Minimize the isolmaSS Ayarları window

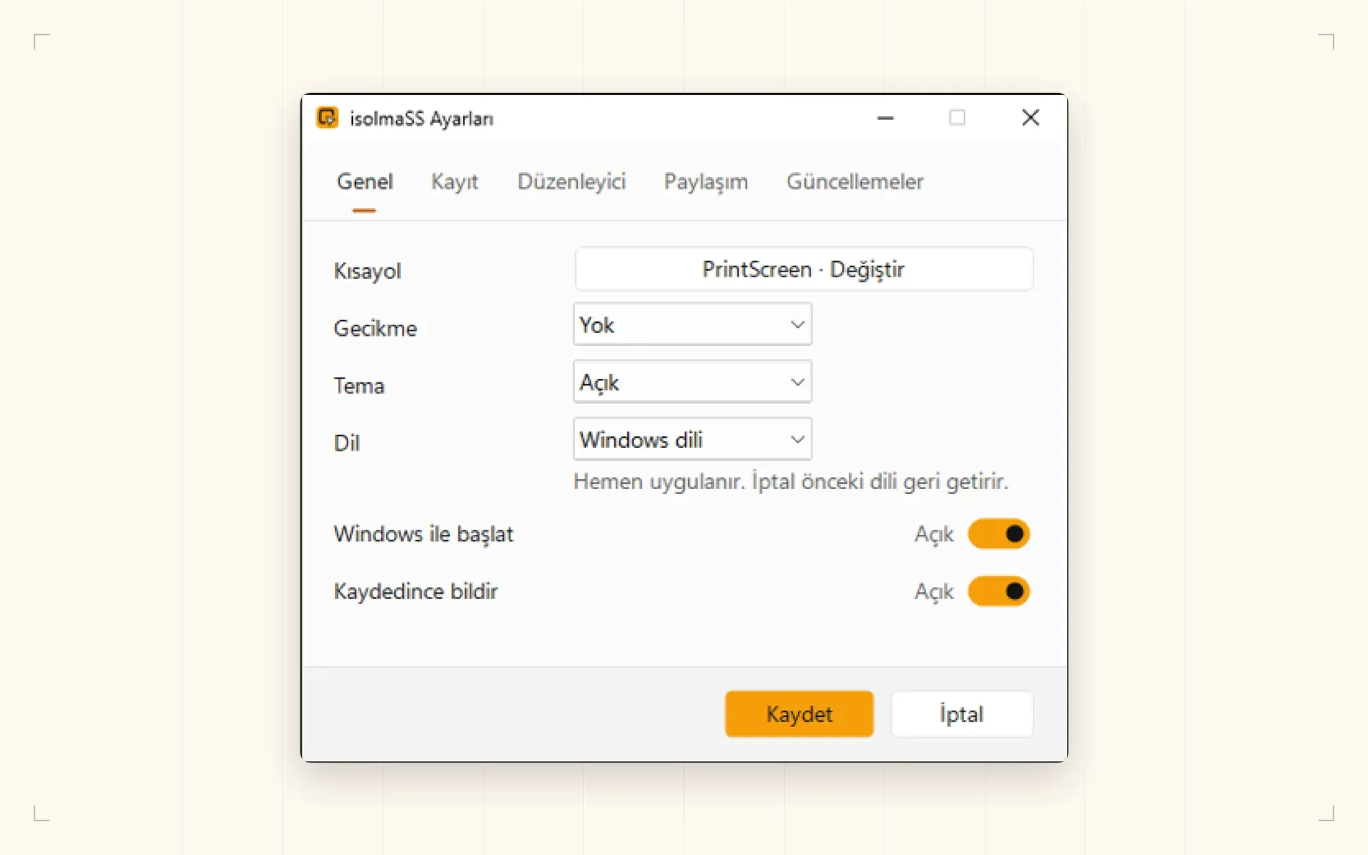click(x=885, y=118)
